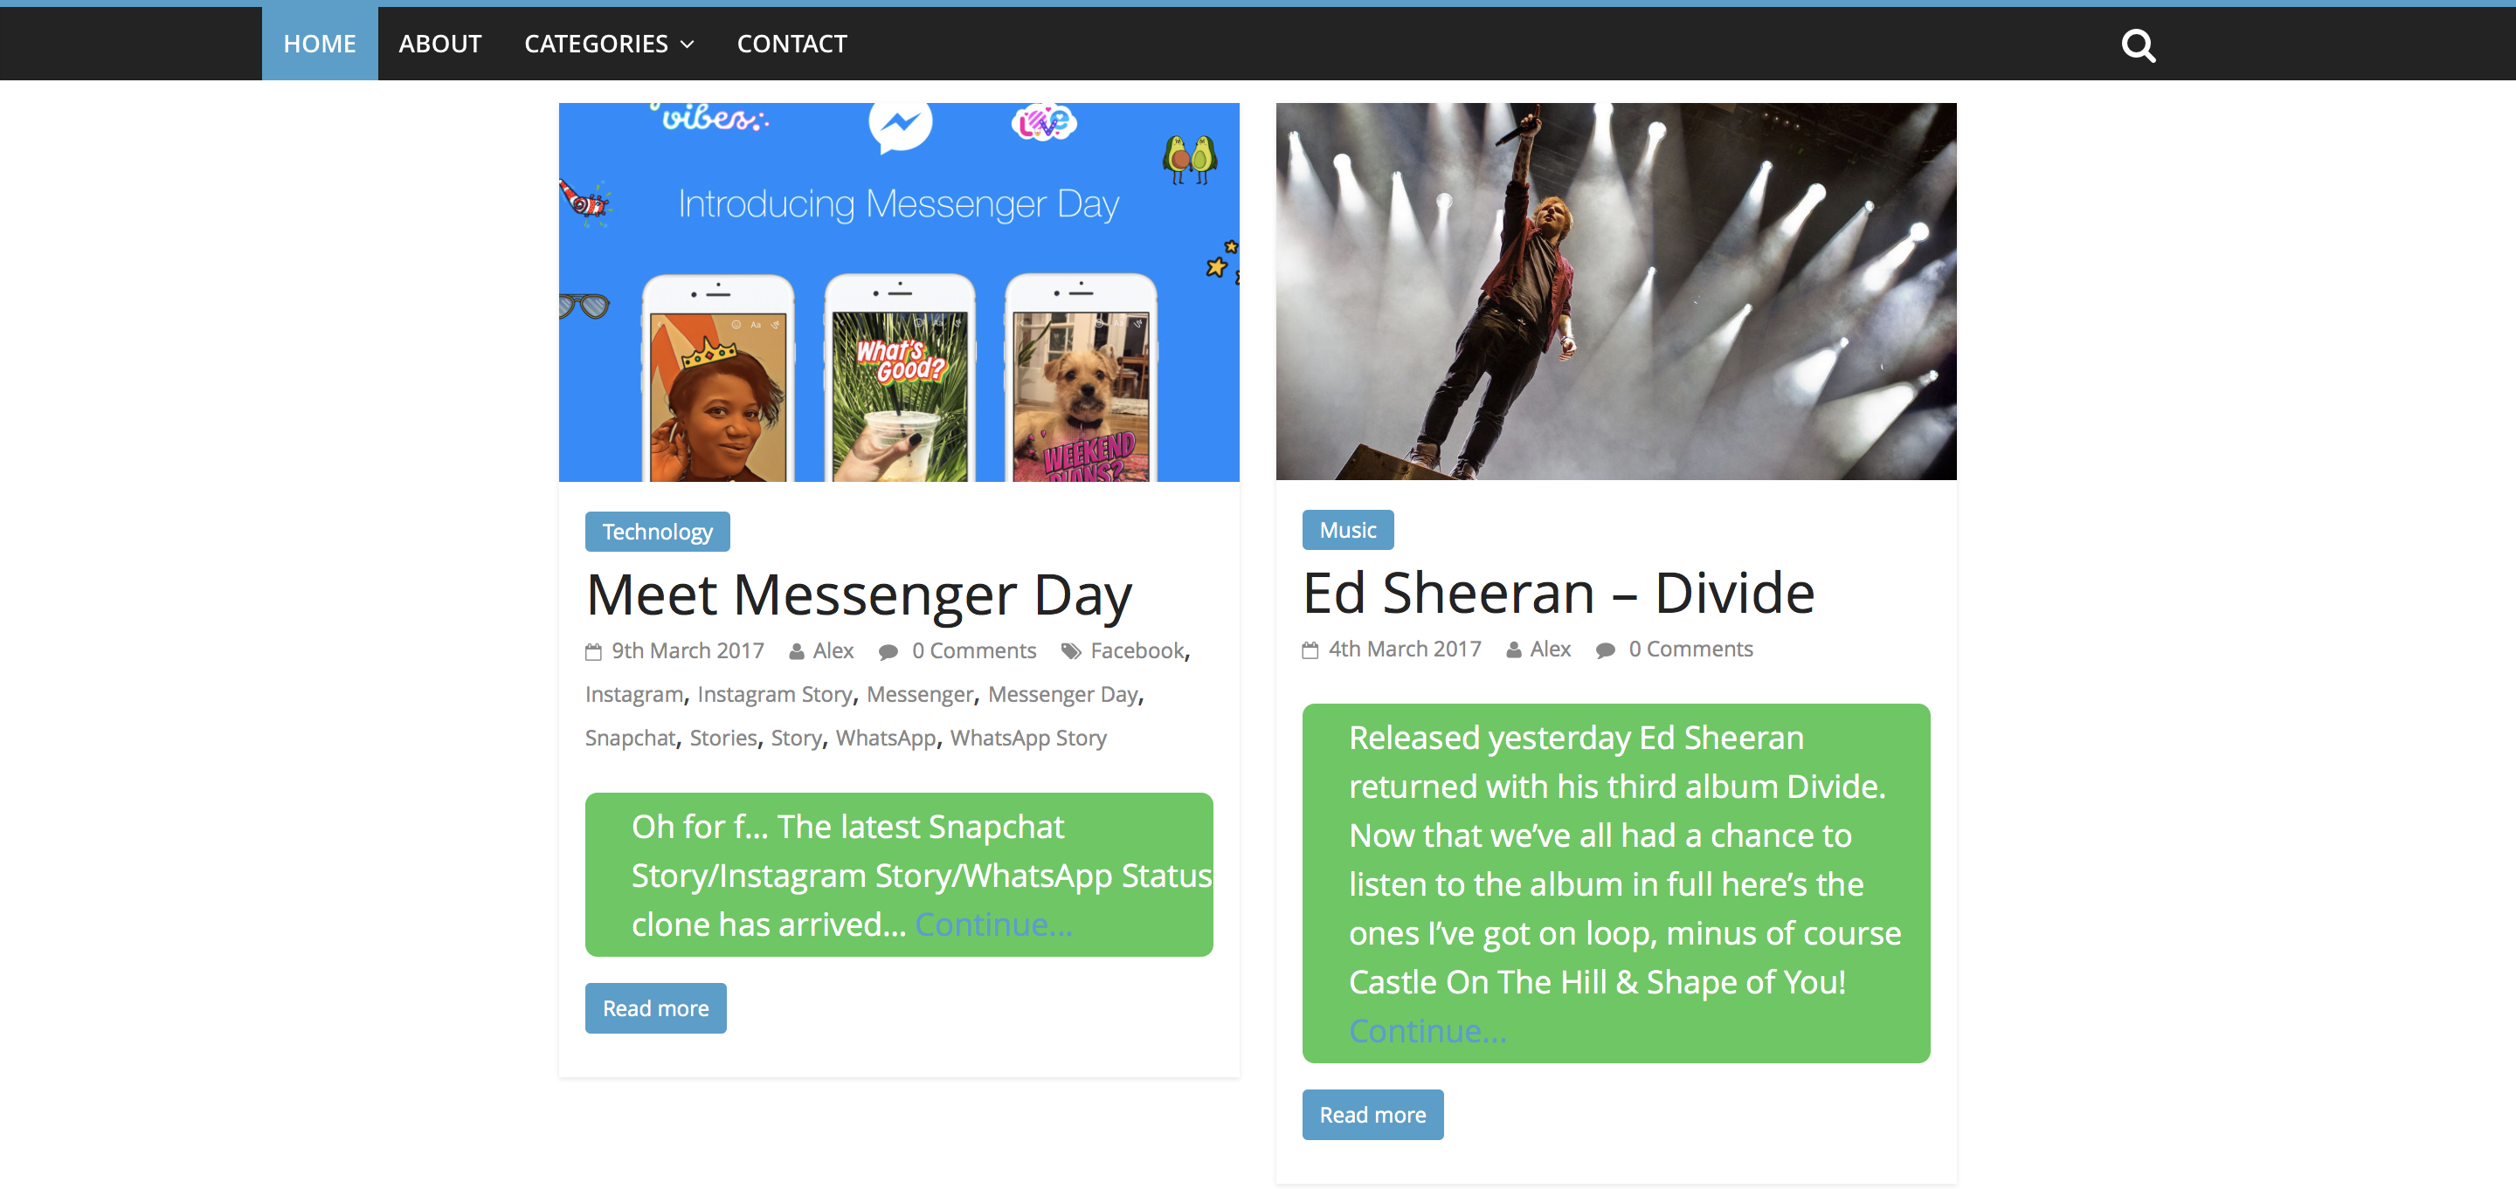
Task: Open the About page
Action: [x=439, y=44]
